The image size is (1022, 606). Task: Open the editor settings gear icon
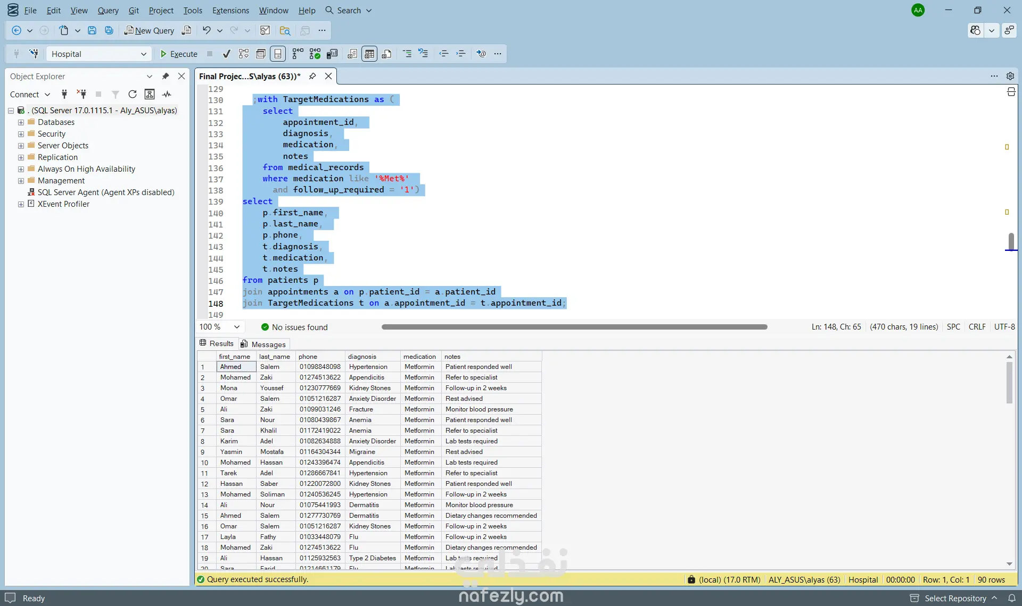(x=1010, y=76)
